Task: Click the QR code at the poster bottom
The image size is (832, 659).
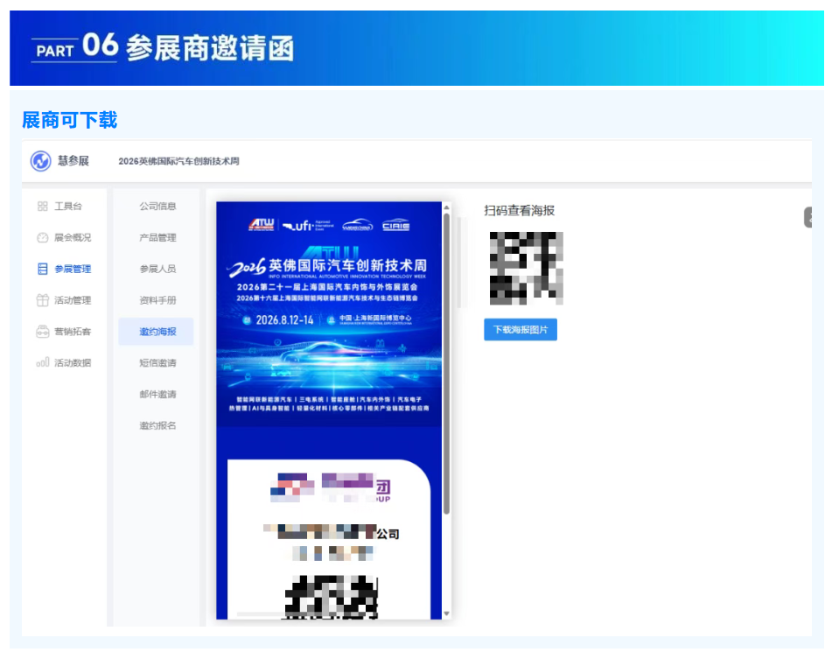Action: pos(332,597)
